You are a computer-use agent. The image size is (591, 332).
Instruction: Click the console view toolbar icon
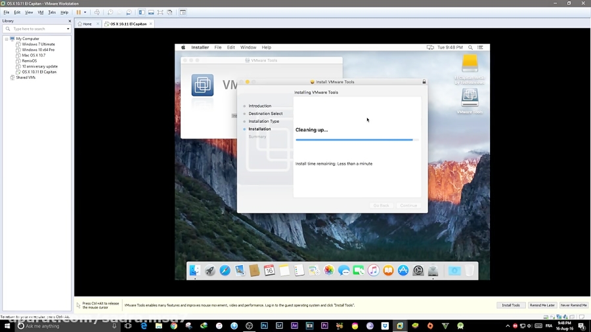183,12
